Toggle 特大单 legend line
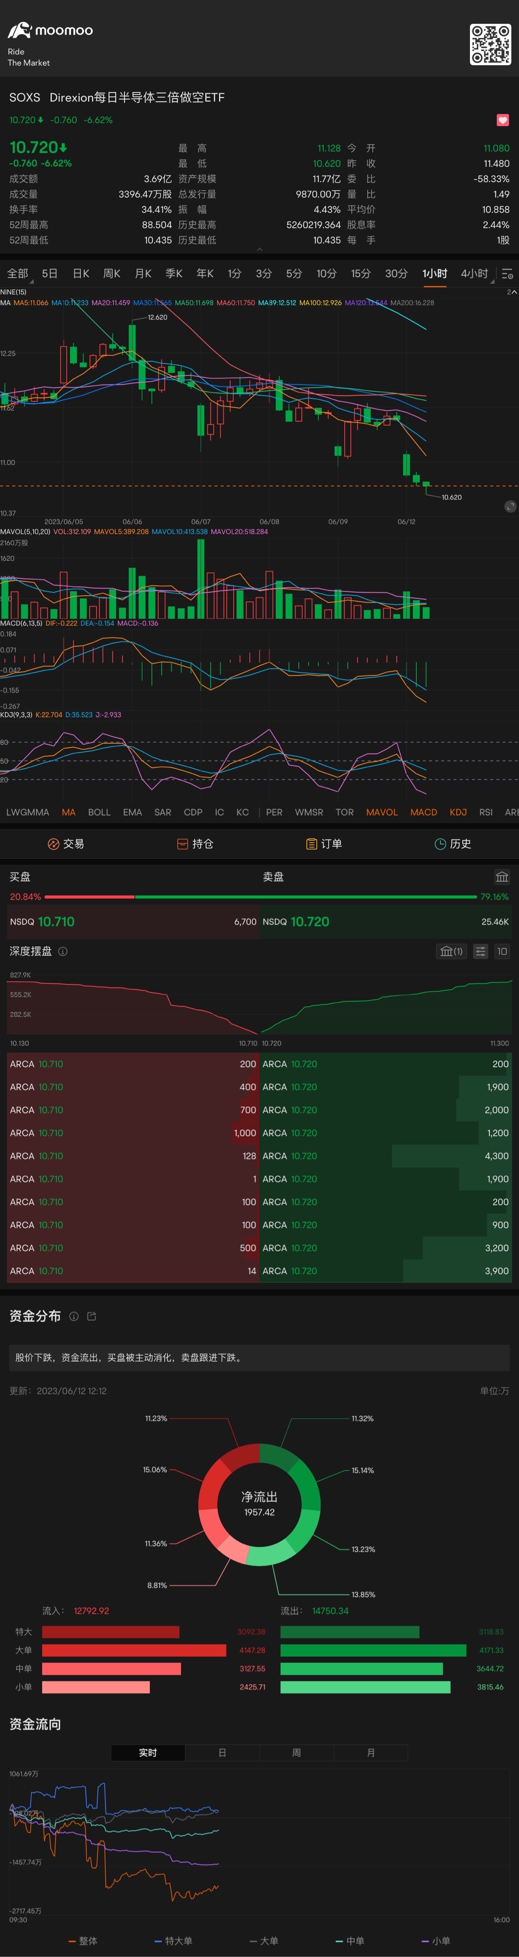This screenshot has height=1957, width=519. [174, 1941]
